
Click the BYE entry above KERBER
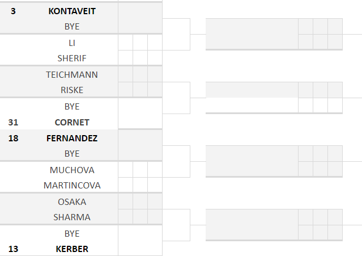(x=72, y=233)
